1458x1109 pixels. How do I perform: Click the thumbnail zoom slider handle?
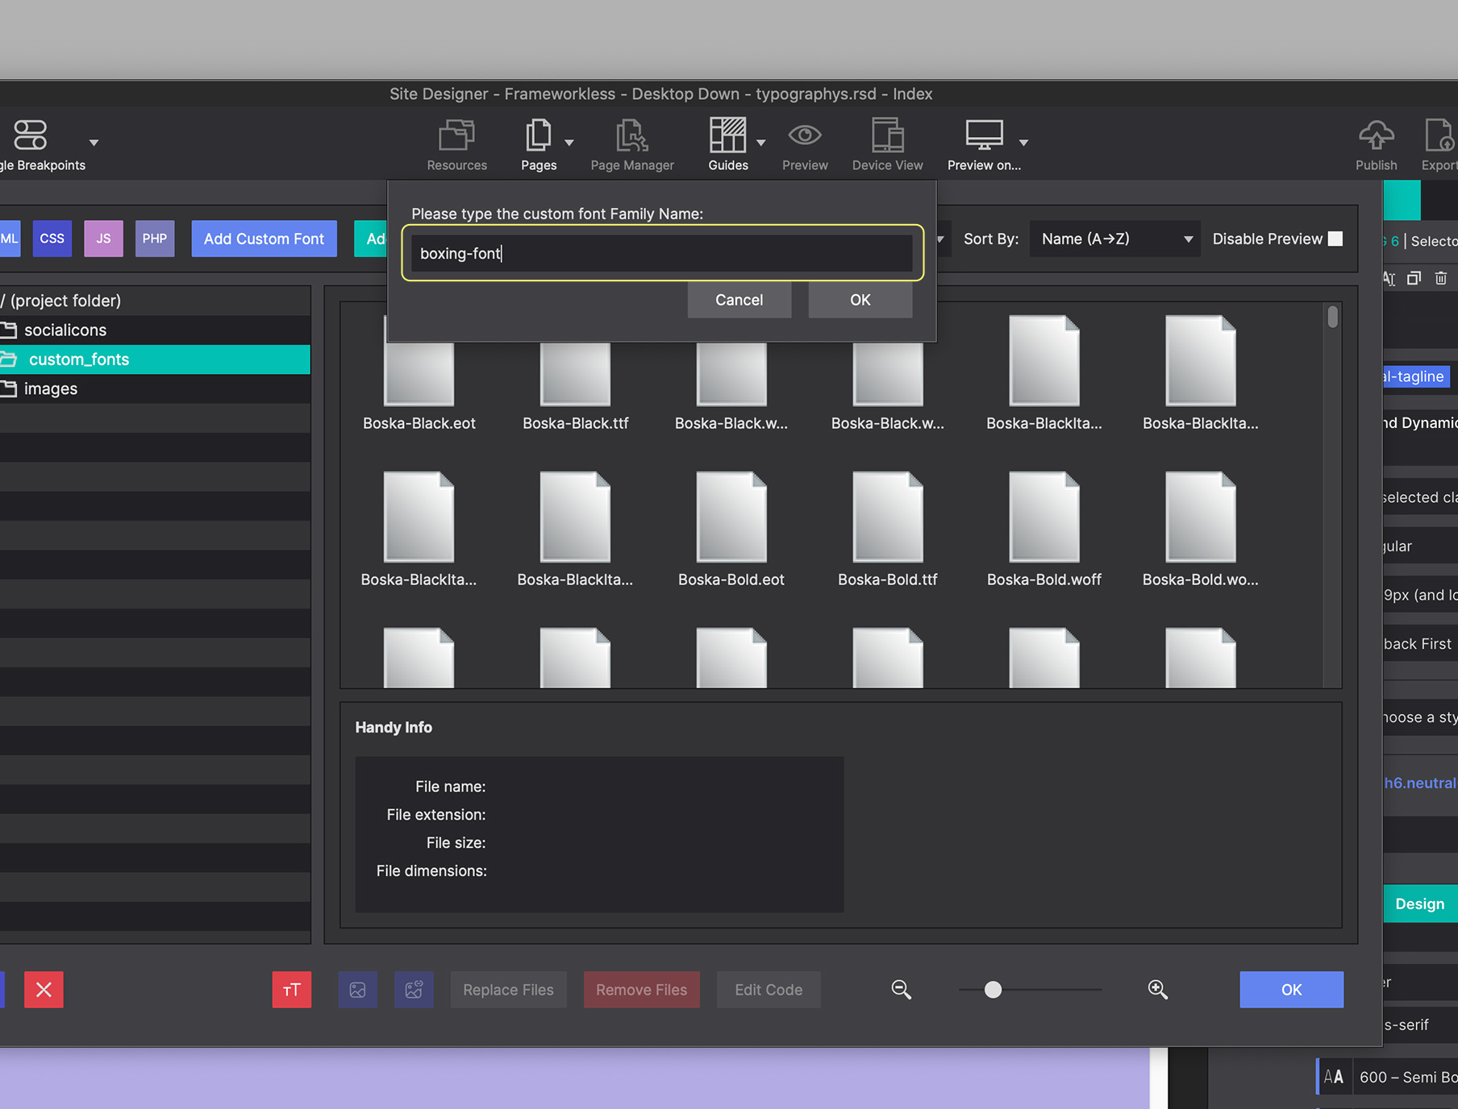[993, 990]
